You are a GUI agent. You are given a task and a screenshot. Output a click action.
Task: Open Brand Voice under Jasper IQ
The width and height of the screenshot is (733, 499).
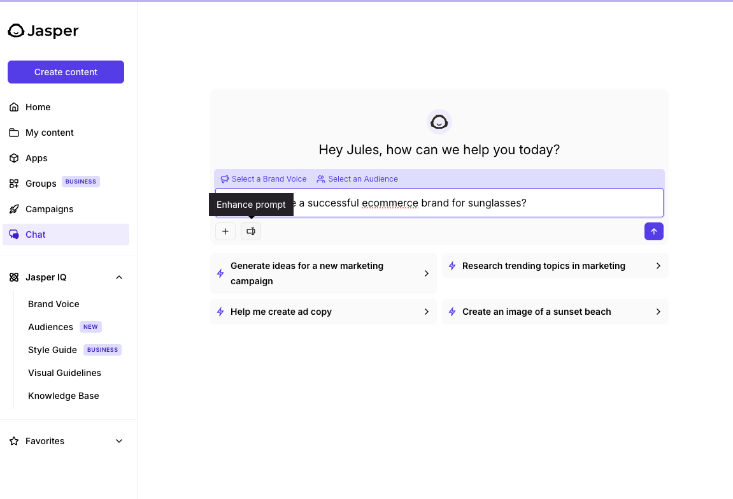(53, 304)
